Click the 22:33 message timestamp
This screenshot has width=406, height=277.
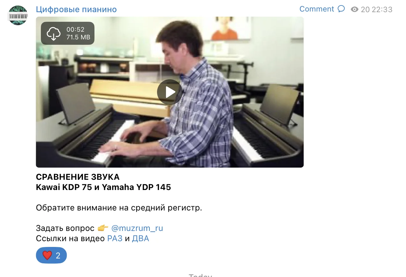pos(382,10)
